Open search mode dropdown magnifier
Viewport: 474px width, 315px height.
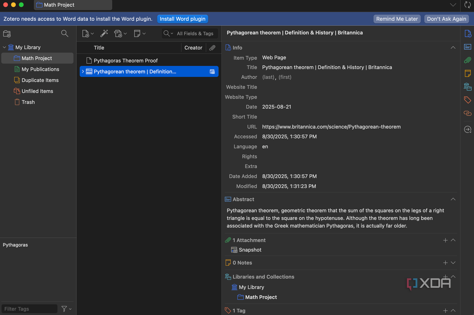[168, 34]
